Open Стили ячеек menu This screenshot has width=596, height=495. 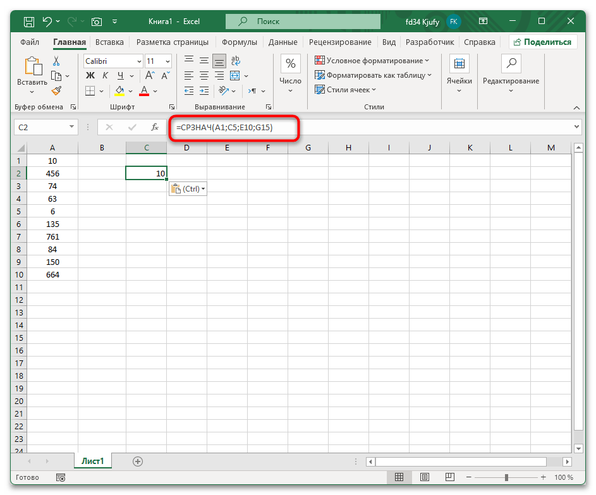[x=346, y=90]
